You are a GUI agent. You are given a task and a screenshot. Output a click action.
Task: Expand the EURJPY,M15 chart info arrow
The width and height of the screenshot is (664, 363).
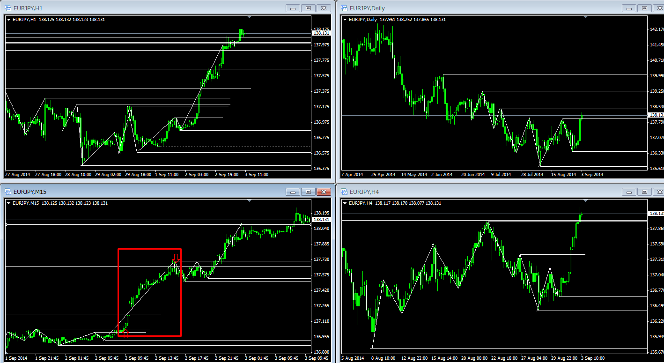(x=8, y=203)
